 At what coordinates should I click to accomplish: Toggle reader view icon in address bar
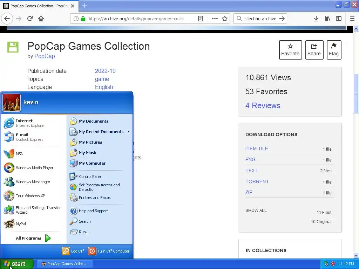coord(200,19)
